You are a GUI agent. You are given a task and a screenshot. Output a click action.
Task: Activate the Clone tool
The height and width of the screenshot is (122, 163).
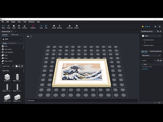[x=14, y=27]
